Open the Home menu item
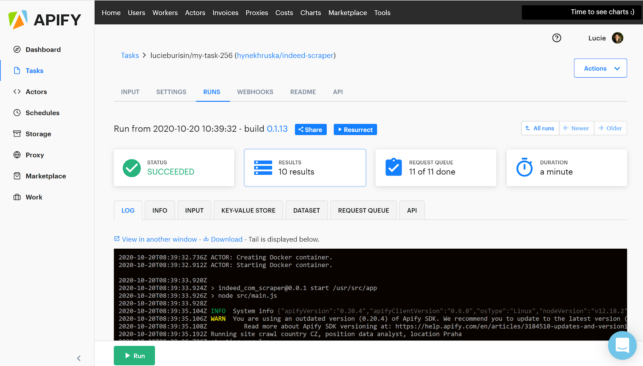The height and width of the screenshot is (366, 643). [x=111, y=13]
